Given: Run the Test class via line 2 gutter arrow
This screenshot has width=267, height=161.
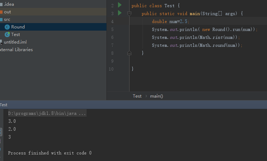Looking at the screenshot, I should tap(120, 5).
